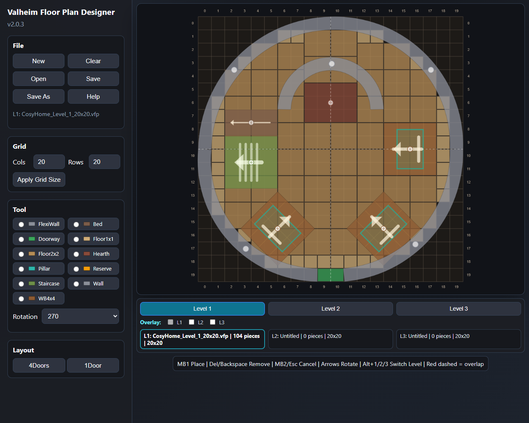Screen dimensions: 529x423
Task: Switch to the Level 3 tab
Action: coord(459,309)
